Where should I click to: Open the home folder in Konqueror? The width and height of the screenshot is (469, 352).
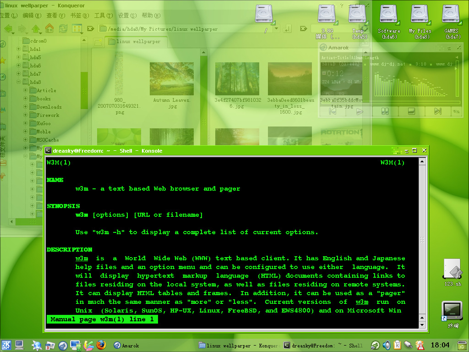click(49, 28)
